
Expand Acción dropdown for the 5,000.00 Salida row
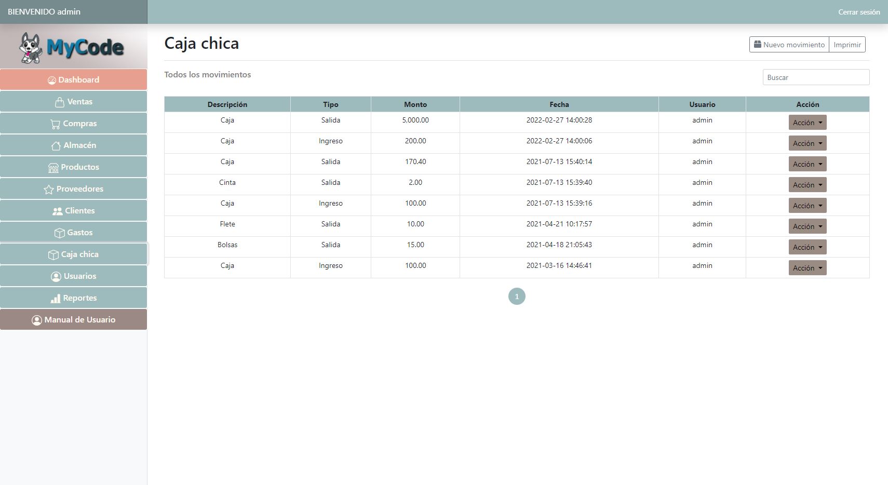click(x=807, y=123)
